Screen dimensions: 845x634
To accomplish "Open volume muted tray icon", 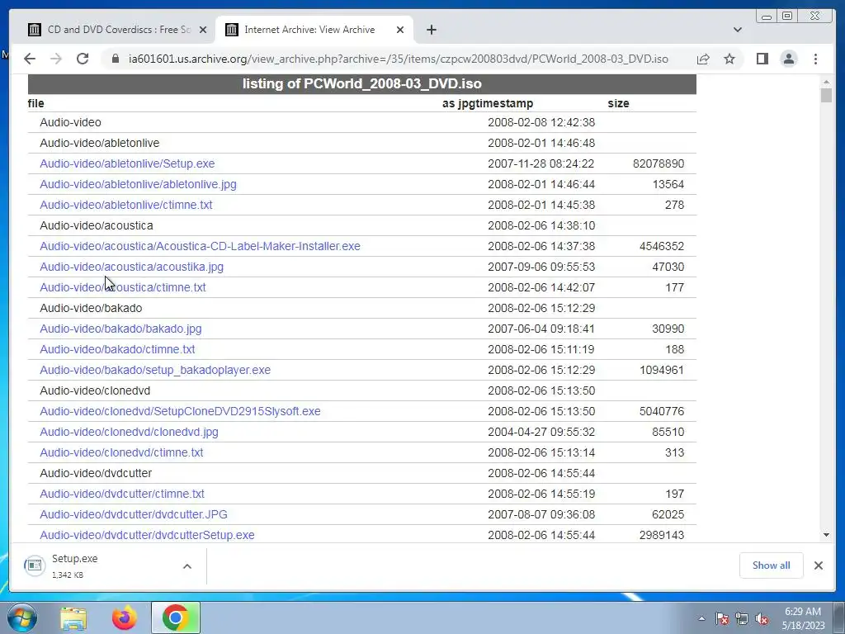I will [762, 618].
